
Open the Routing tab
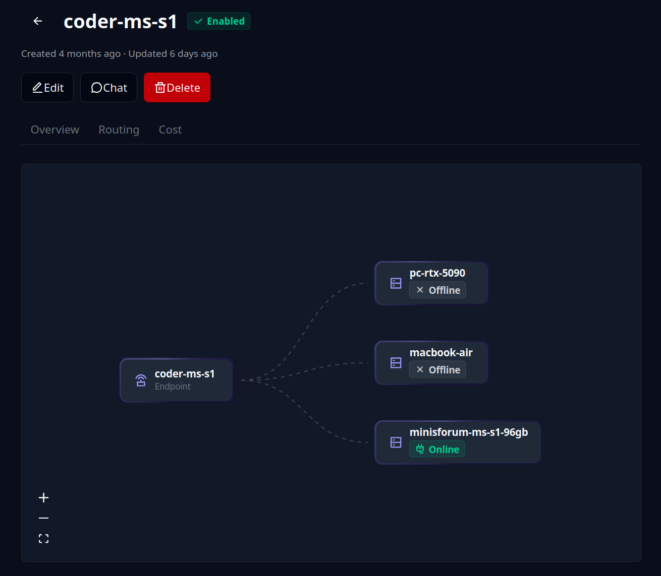(119, 130)
